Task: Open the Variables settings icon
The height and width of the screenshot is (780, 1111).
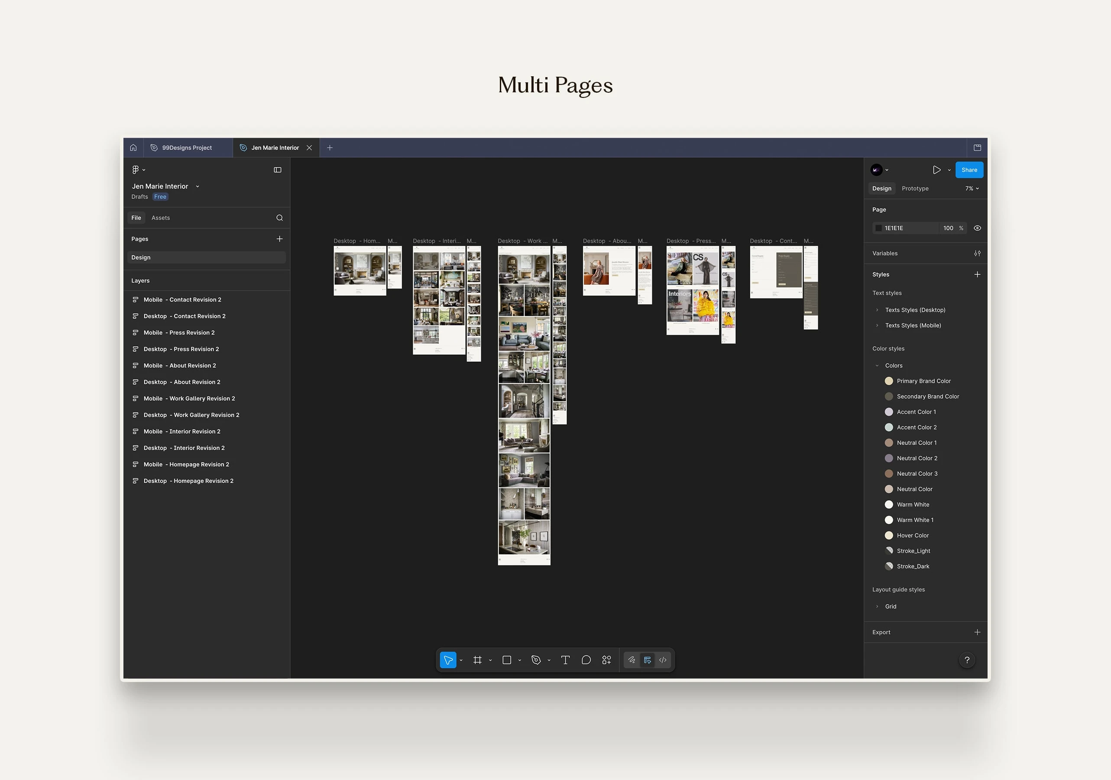Action: pos(977,253)
